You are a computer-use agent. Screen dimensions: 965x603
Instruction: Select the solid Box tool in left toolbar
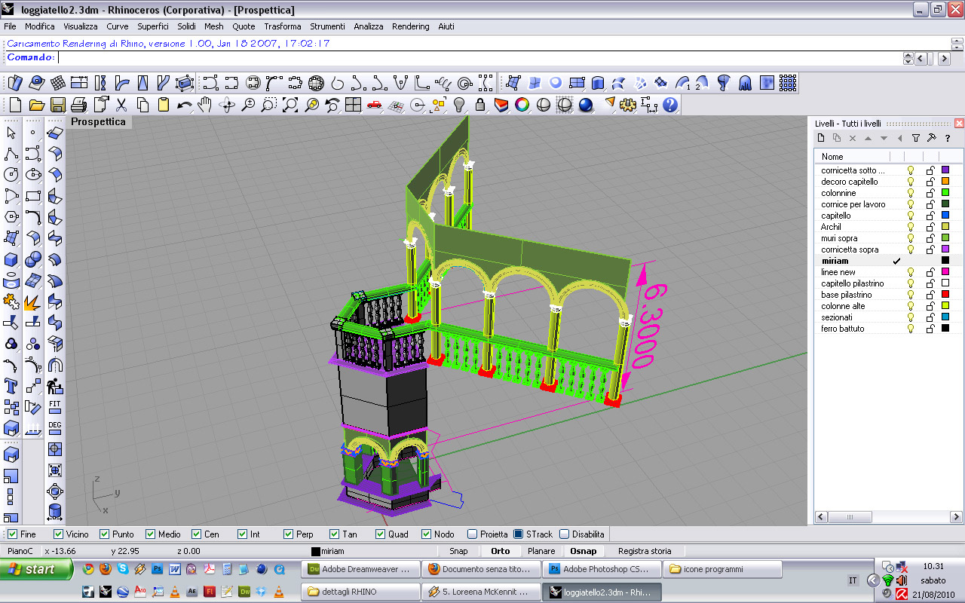[11, 260]
